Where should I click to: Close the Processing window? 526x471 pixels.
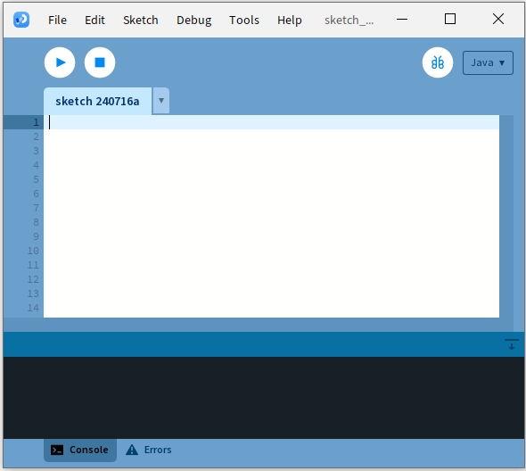[498, 19]
